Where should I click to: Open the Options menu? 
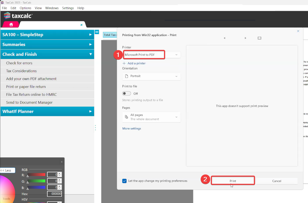[25, 8]
